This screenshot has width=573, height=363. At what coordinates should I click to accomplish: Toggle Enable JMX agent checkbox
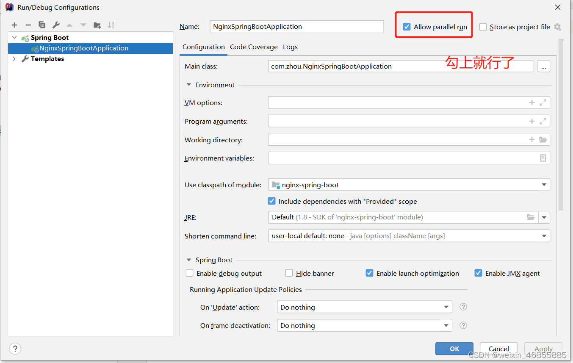click(x=478, y=273)
